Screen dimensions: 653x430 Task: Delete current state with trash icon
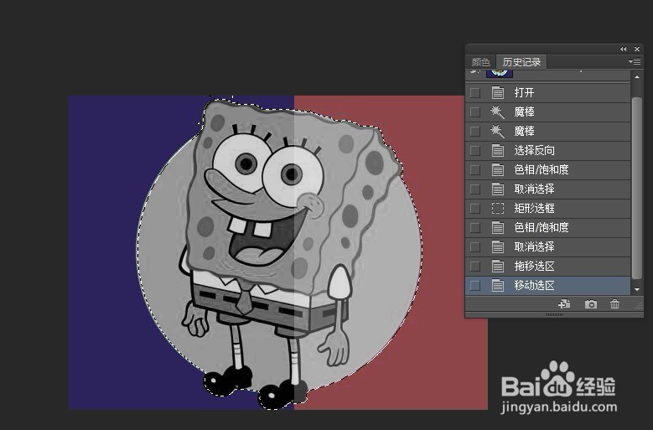click(614, 304)
